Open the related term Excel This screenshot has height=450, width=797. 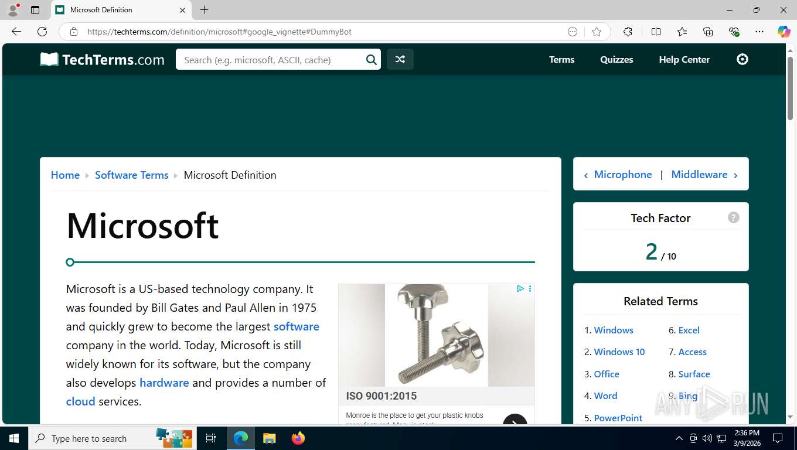(689, 330)
